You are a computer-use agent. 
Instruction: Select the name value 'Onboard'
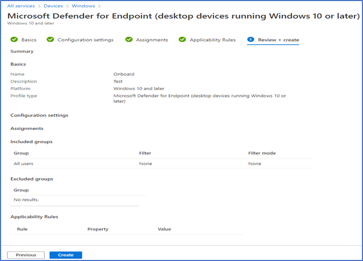pos(124,74)
